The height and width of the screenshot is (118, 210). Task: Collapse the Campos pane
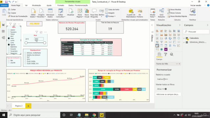pyautogui.click(x=208, y=25)
